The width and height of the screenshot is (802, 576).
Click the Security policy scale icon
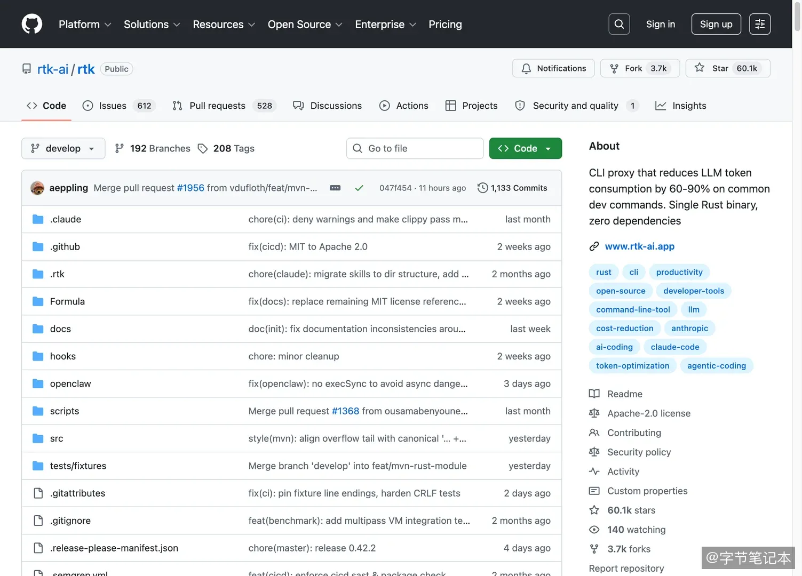[x=594, y=452]
